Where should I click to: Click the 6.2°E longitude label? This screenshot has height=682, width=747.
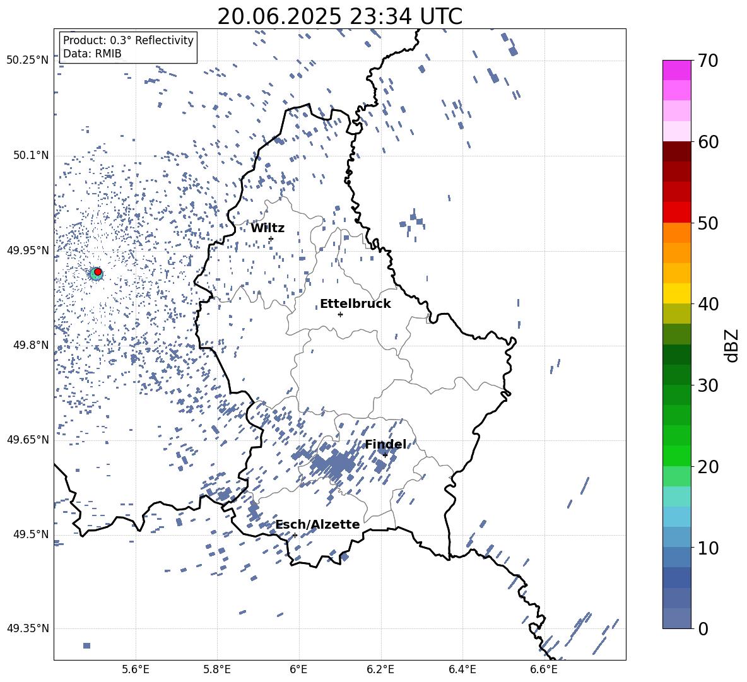[x=380, y=669]
